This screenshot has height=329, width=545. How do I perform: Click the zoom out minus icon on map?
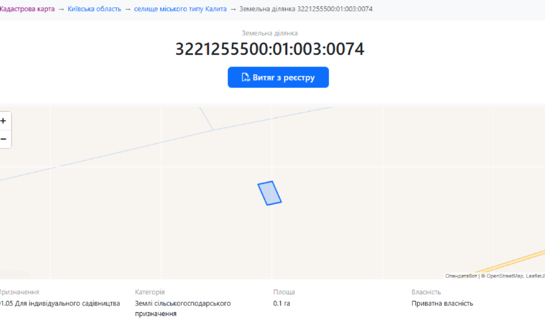tap(4, 139)
